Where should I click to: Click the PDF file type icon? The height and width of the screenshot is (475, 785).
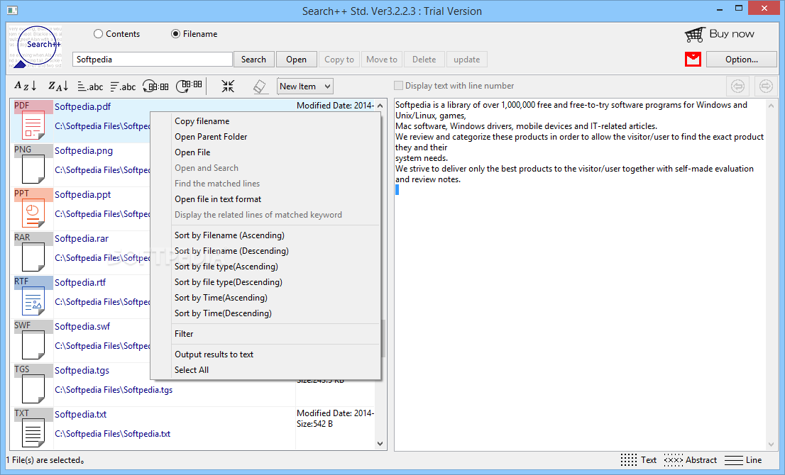(x=33, y=121)
